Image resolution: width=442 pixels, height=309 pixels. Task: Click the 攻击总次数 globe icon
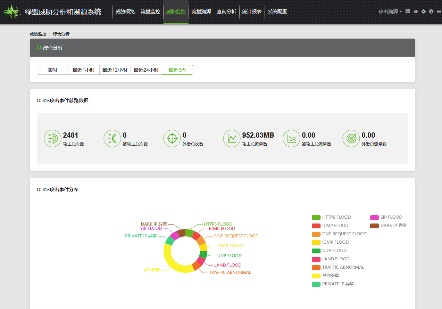click(x=52, y=138)
